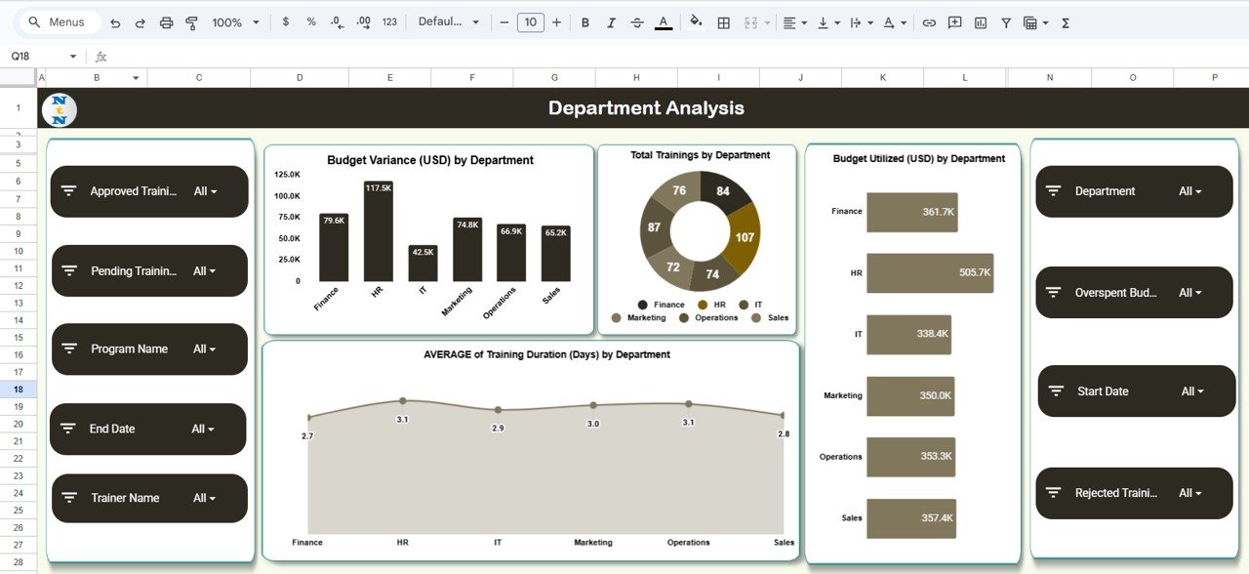Insert a comment
1249x574 pixels.
pos(953,21)
